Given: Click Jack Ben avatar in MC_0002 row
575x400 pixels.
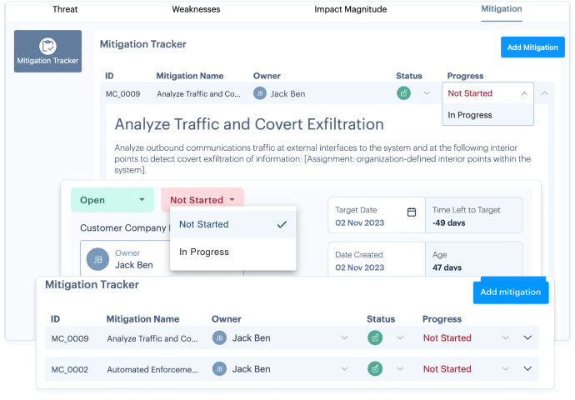Looking at the screenshot, I should pos(219,368).
